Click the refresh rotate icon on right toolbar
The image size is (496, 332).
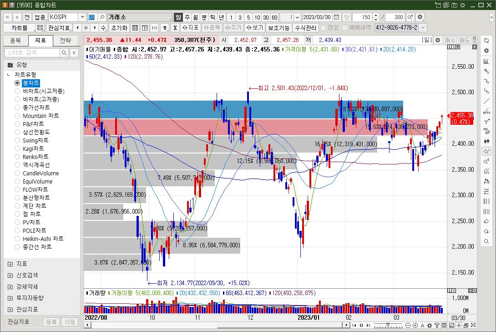tap(486, 41)
